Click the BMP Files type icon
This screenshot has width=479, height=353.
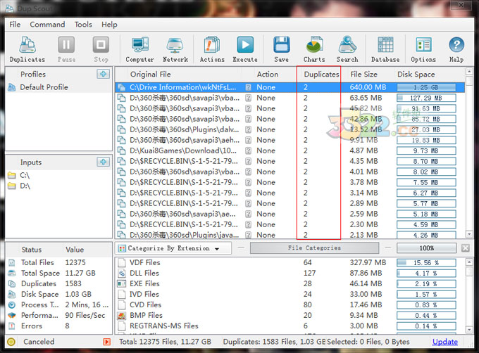pos(122,316)
